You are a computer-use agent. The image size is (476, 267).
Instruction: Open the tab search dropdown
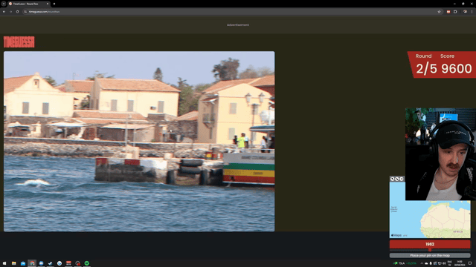coord(4,4)
